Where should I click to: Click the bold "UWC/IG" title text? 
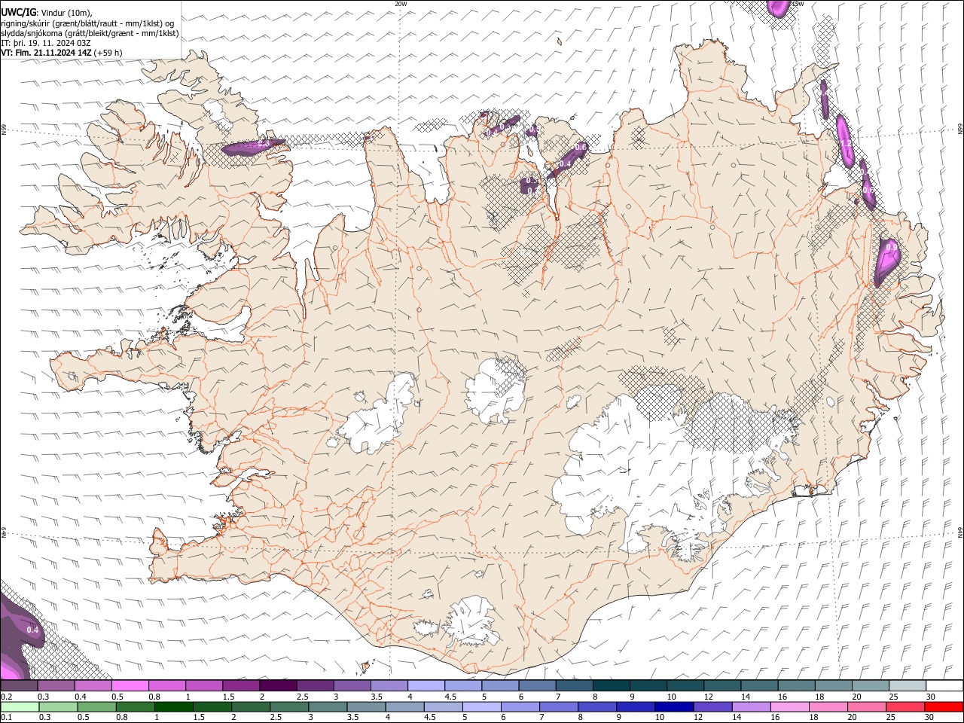pyautogui.click(x=19, y=12)
